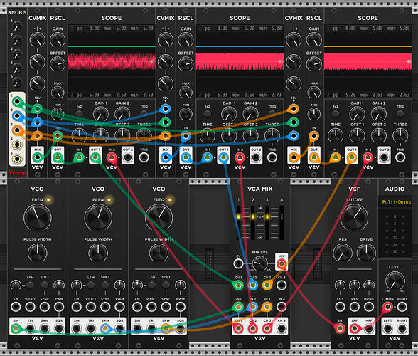Click the waveform display of the left SCOPE
418x356 pixels.
[112, 61]
